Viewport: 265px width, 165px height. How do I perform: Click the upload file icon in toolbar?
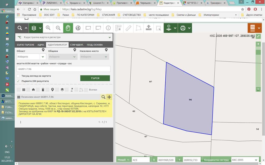point(149,28)
